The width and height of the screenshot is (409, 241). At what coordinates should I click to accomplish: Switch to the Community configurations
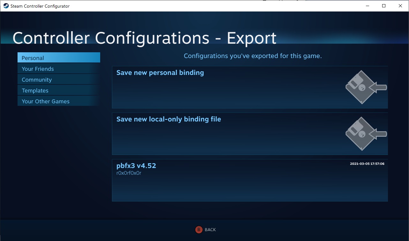pos(59,79)
